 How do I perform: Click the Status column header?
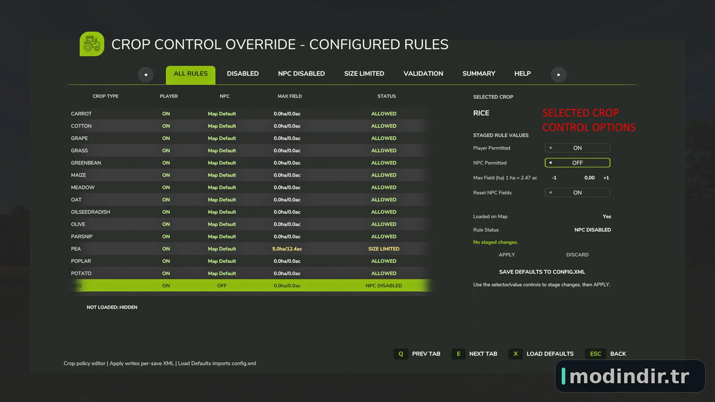pos(387,96)
